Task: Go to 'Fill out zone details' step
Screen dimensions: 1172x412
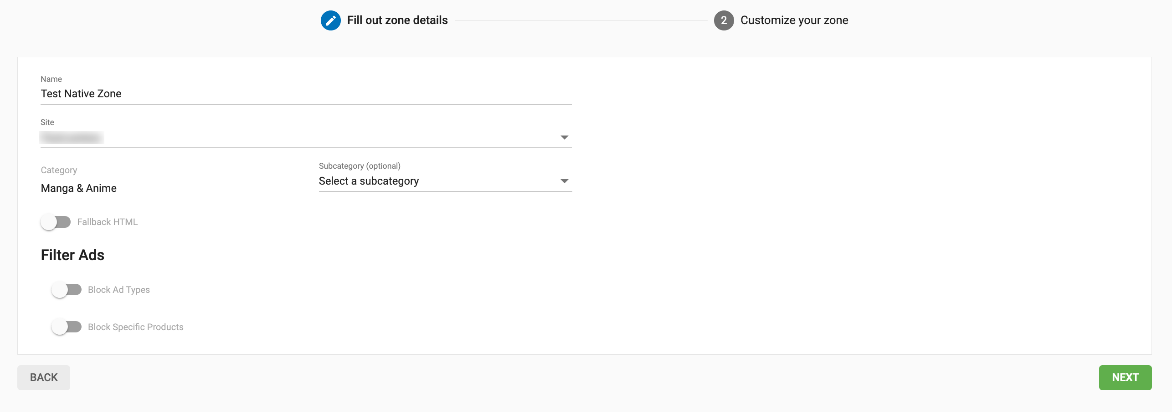Action: pyautogui.click(x=397, y=20)
